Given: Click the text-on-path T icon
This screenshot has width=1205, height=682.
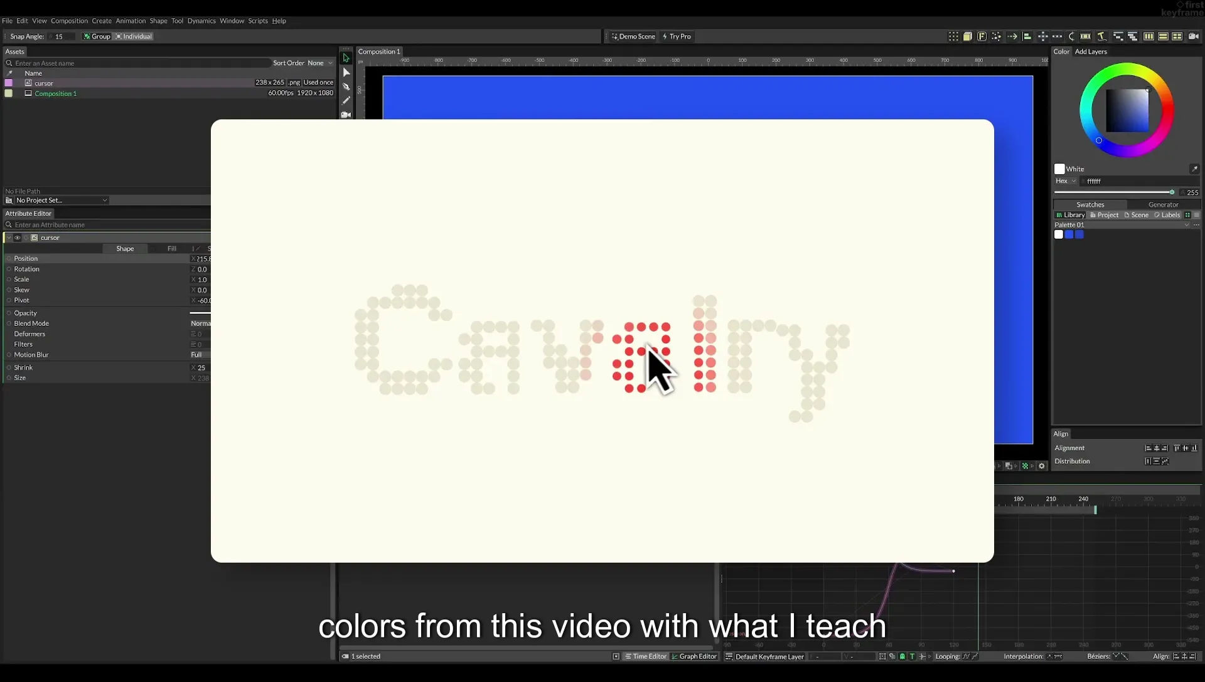Looking at the screenshot, I should pyautogui.click(x=1102, y=36).
